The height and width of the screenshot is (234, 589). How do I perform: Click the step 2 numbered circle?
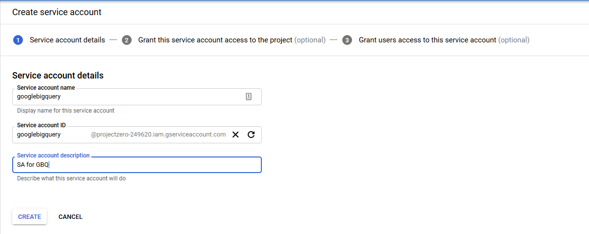click(x=127, y=40)
